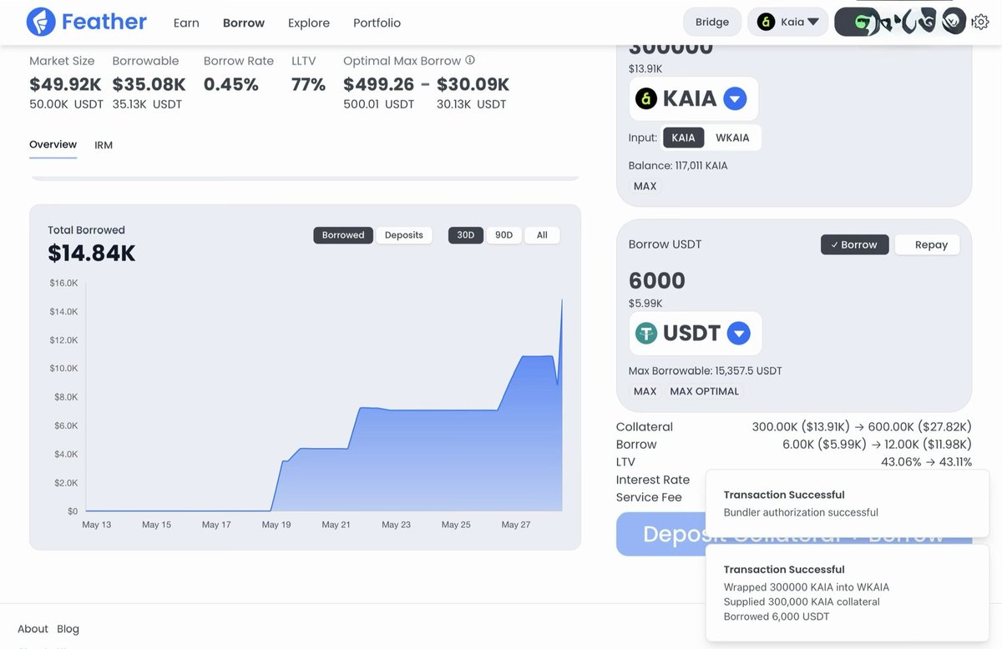The height and width of the screenshot is (649, 1002).
Task: Click the Borrowable value $35.08K
Action: [149, 84]
